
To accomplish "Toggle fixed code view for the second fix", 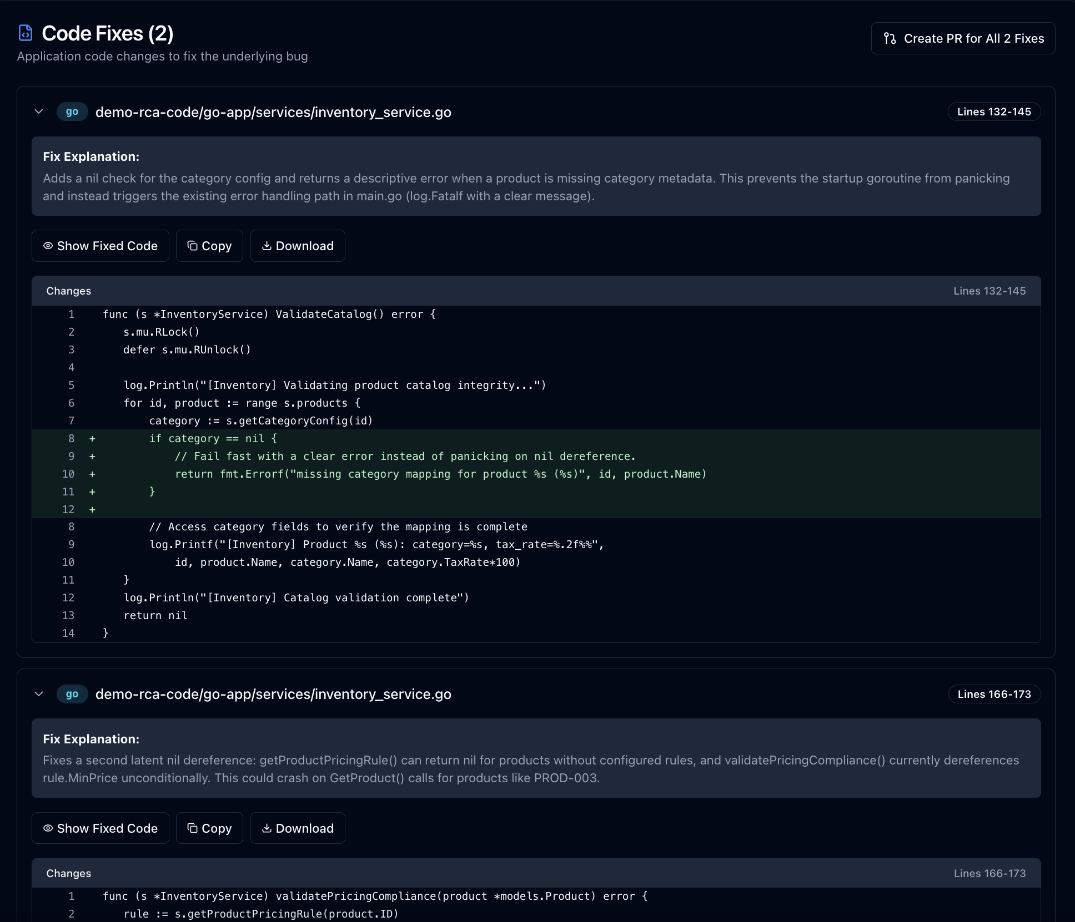I will [x=100, y=828].
